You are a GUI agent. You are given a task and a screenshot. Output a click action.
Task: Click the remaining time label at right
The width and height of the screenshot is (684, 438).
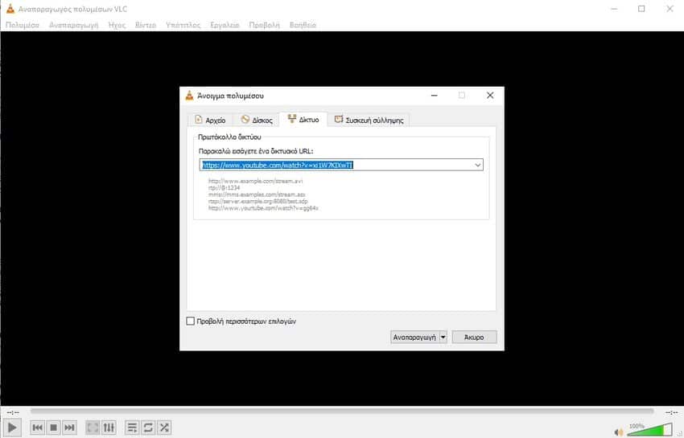coord(671,412)
